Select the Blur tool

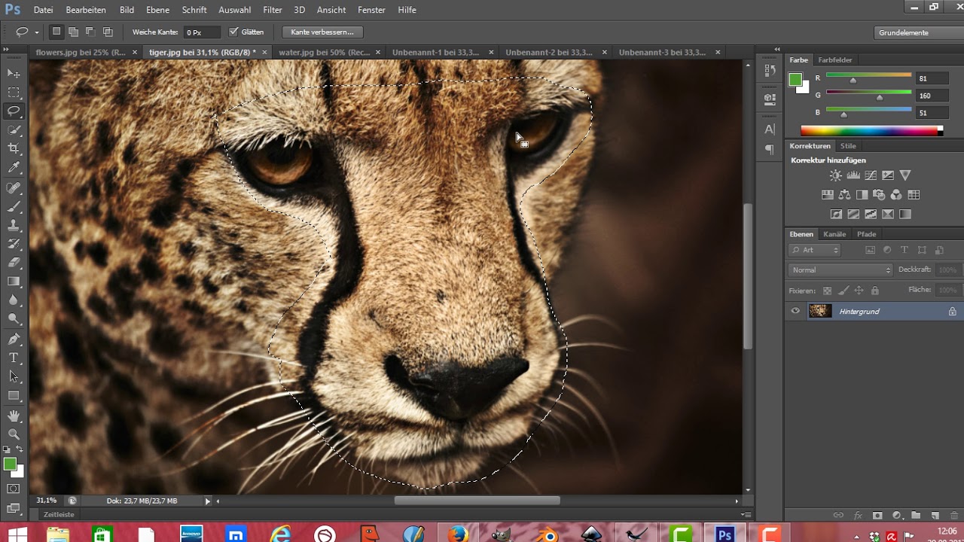[14, 300]
